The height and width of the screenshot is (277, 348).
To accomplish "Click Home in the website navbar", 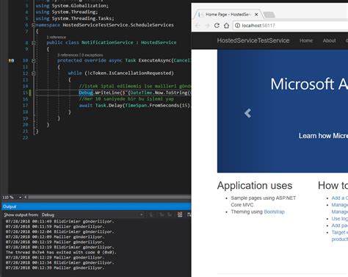I will (306, 40).
